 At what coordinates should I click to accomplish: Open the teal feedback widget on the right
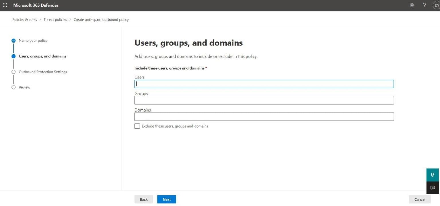tap(432, 175)
